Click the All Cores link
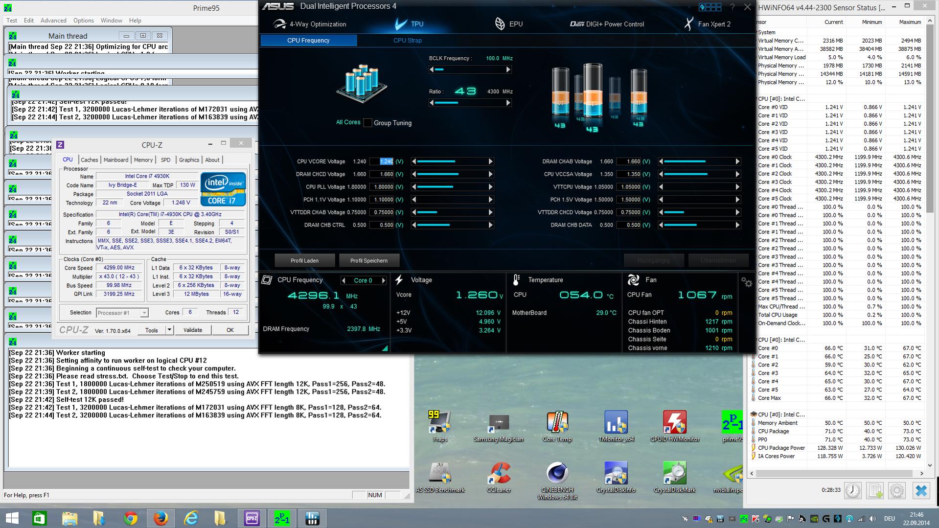939x528 pixels. click(348, 122)
